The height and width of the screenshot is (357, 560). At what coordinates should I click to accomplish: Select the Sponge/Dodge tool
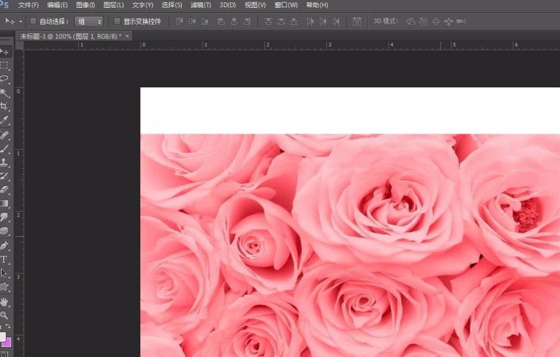coord(4,231)
